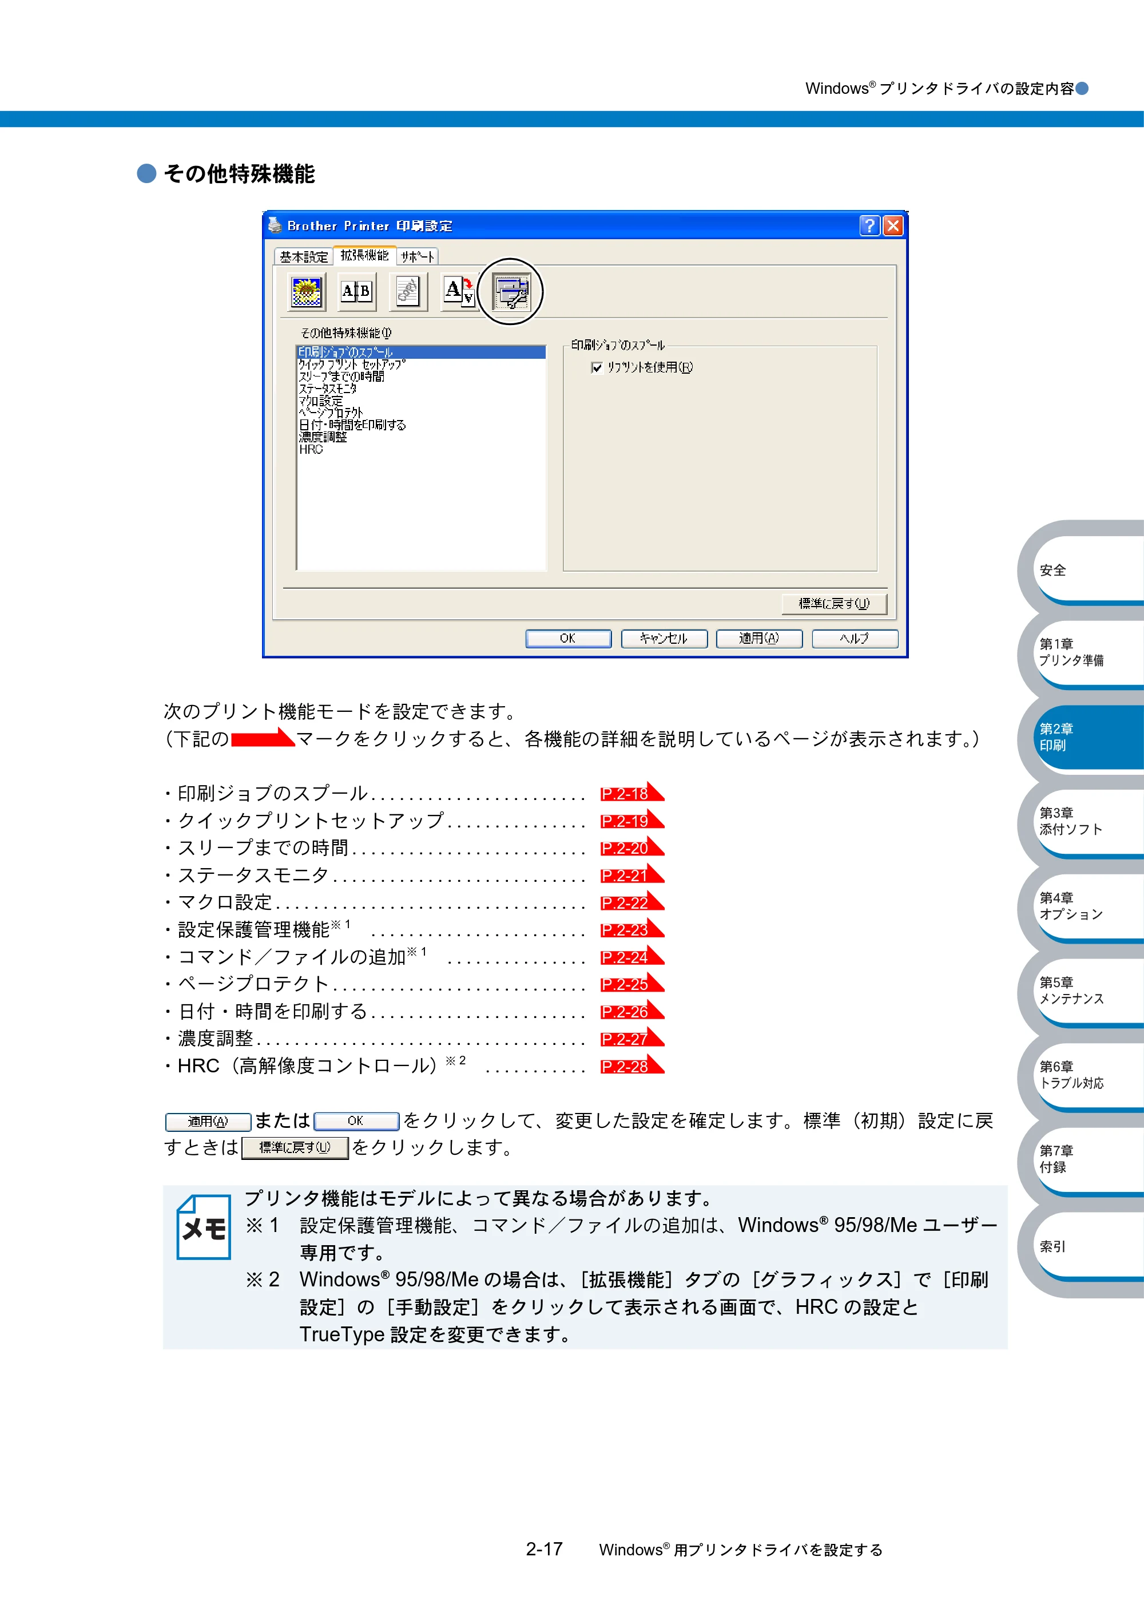Select the print quality (sunflower) icon

(307, 291)
